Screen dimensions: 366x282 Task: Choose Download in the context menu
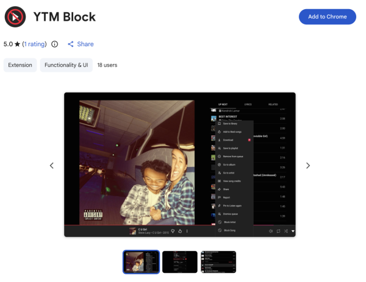coord(234,140)
